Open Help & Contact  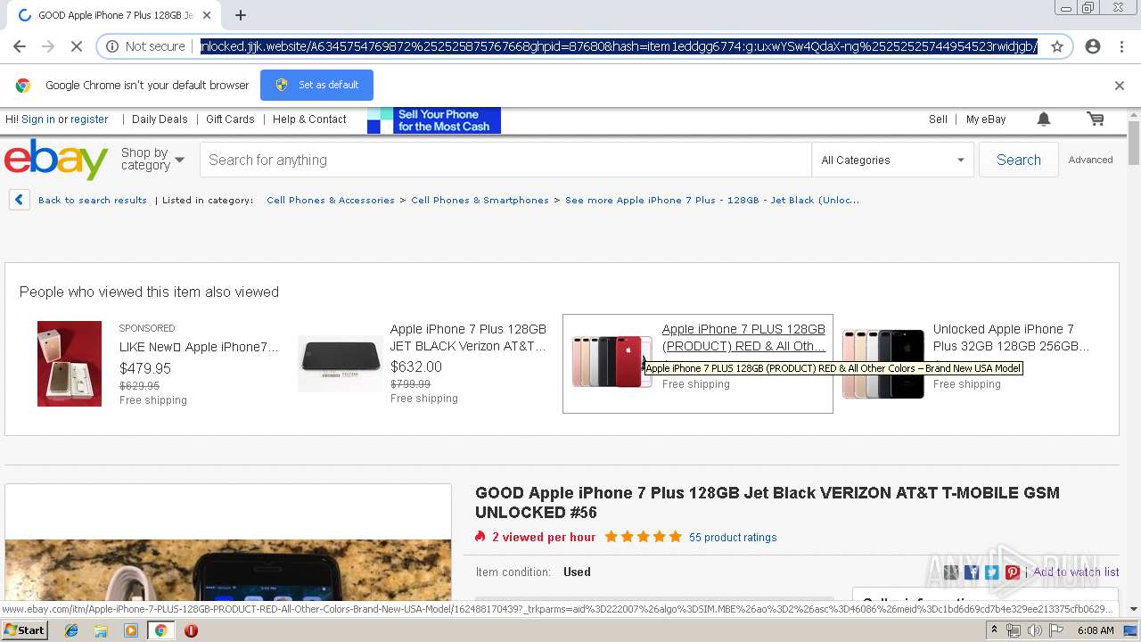pyautogui.click(x=309, y=119)
